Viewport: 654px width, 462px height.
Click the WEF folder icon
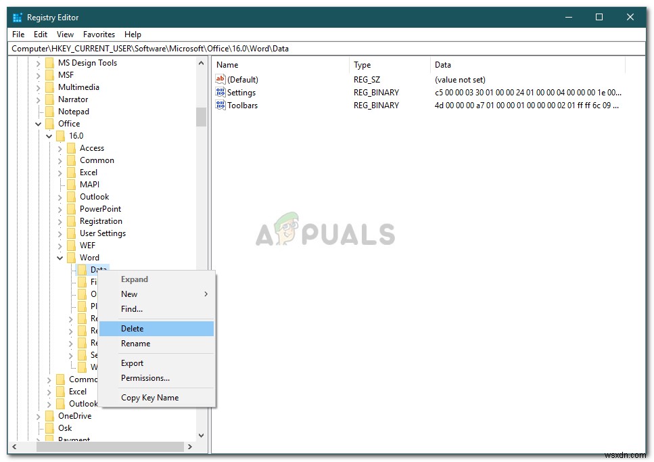point(71,246)
